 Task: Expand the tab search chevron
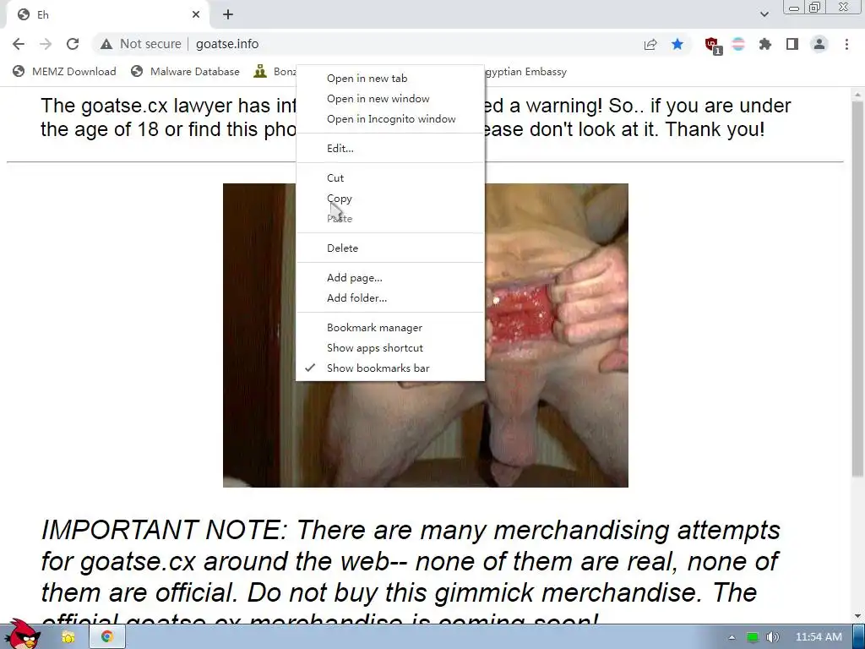[x=764, y=14]
